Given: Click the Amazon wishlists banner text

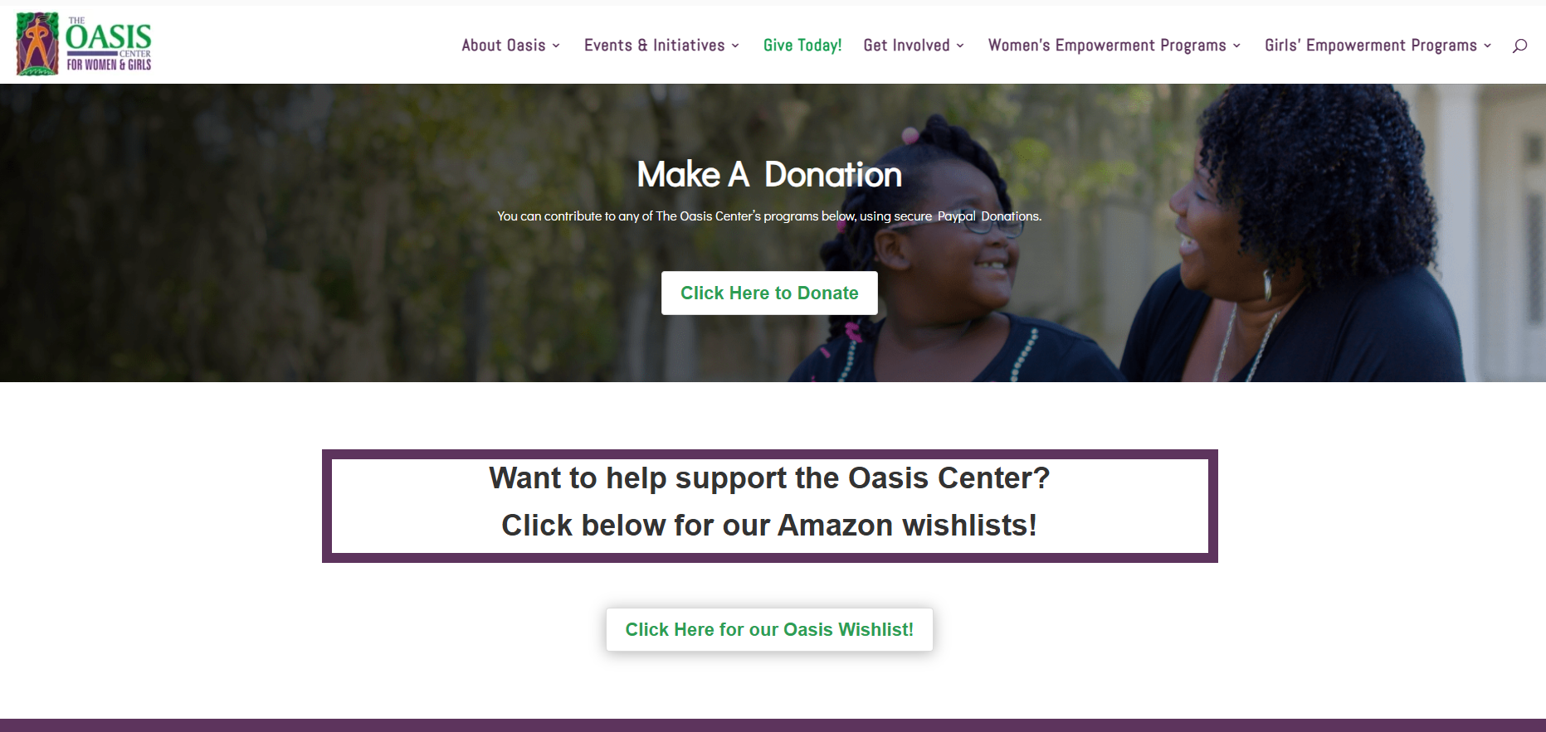Looking at the screenshot, I should [x=769, y=502].
